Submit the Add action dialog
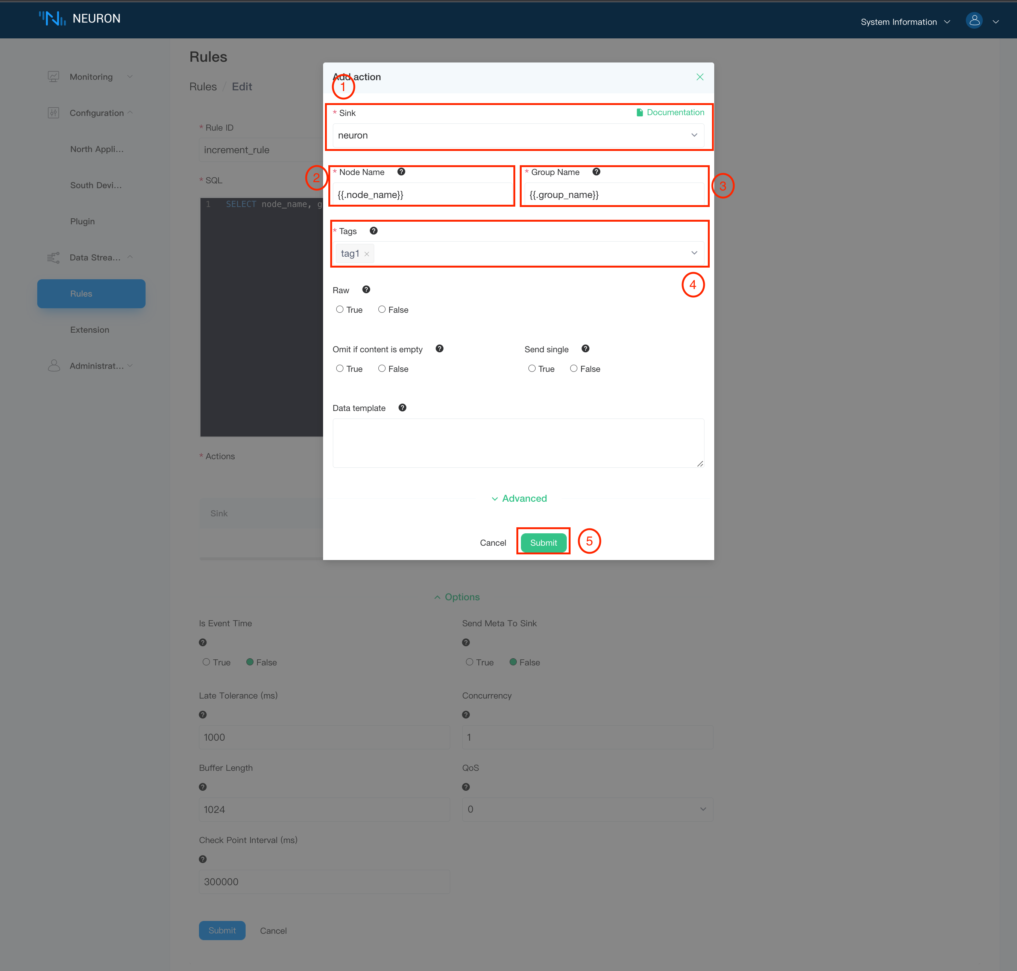The height and width of the screenshot is (971, 1017). 543,542
